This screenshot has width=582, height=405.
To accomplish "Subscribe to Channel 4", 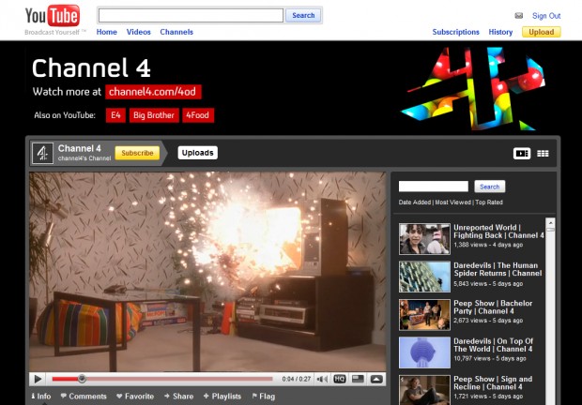I will 137,153.
